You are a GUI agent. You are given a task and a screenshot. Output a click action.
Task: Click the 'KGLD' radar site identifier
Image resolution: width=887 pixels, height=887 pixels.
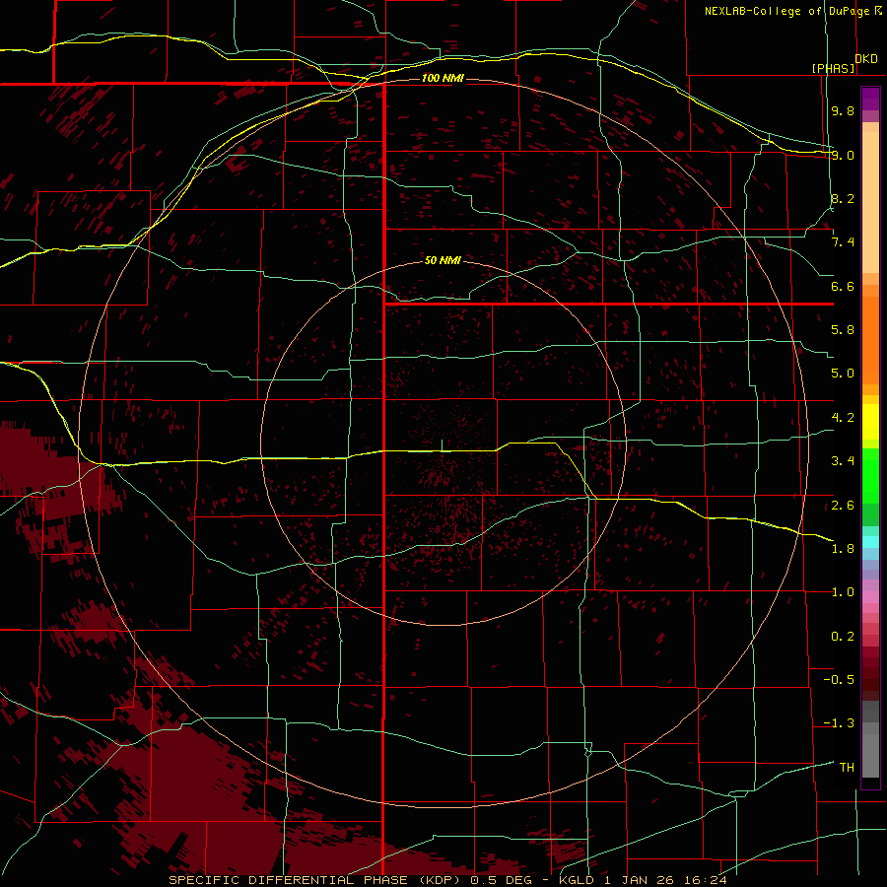(577, 880)
